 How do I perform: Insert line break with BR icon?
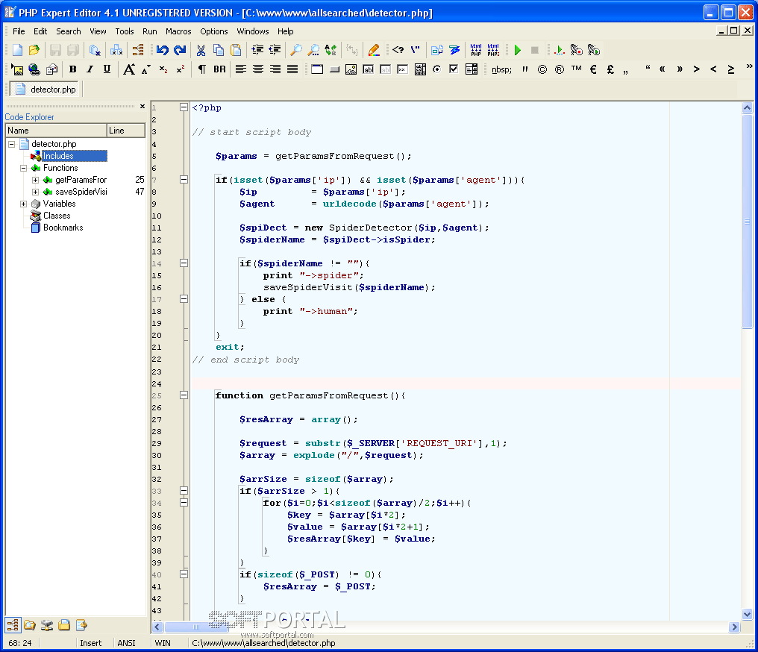[219, 69]
